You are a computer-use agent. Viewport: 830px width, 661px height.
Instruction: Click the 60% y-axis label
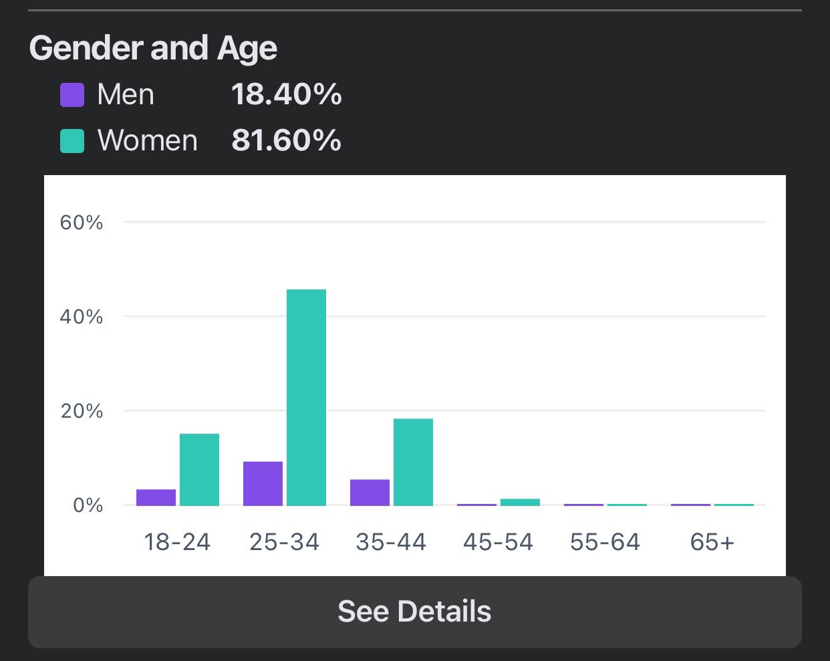pos(82,223)
